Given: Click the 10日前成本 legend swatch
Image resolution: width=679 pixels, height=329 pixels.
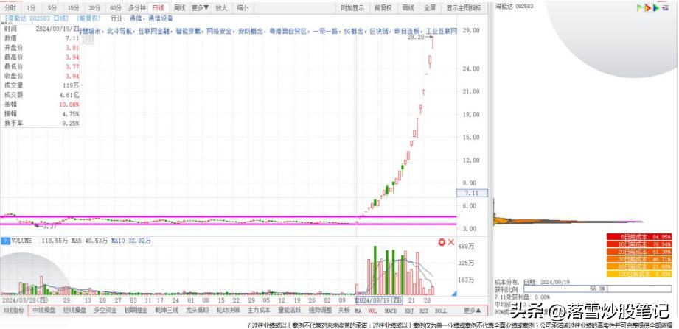Looking at the screenshot, I should point(639,244).
